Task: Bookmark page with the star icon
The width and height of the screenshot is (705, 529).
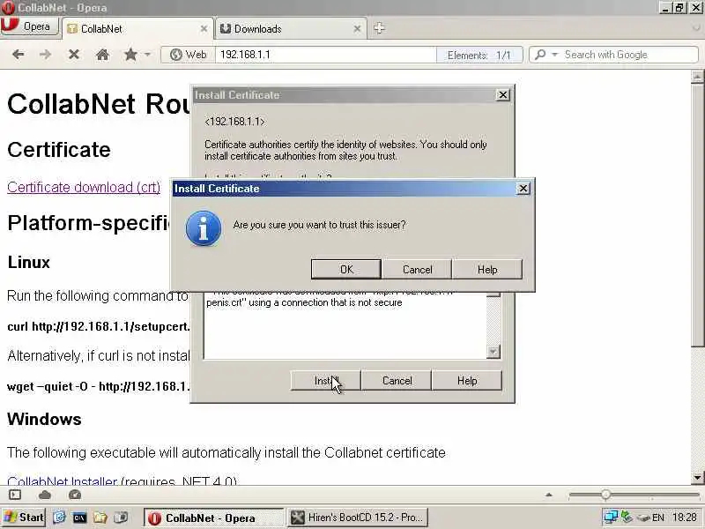Action: (130, 55)
